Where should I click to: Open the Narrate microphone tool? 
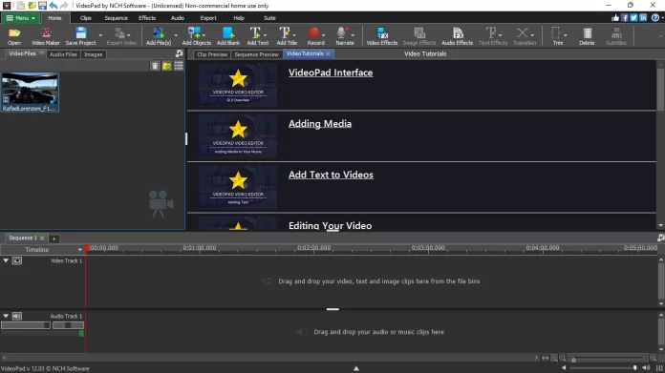pos(344,35)
